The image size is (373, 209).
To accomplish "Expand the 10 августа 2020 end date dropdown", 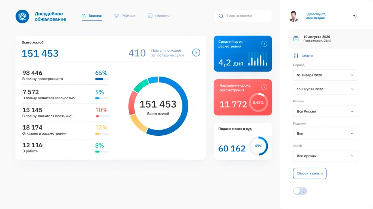I will (325, 89).
